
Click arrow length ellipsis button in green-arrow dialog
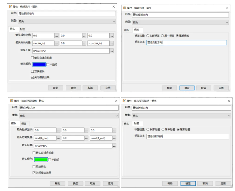click(114, 146)
